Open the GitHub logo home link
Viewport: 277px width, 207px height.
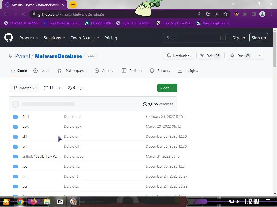pos(8,37)
